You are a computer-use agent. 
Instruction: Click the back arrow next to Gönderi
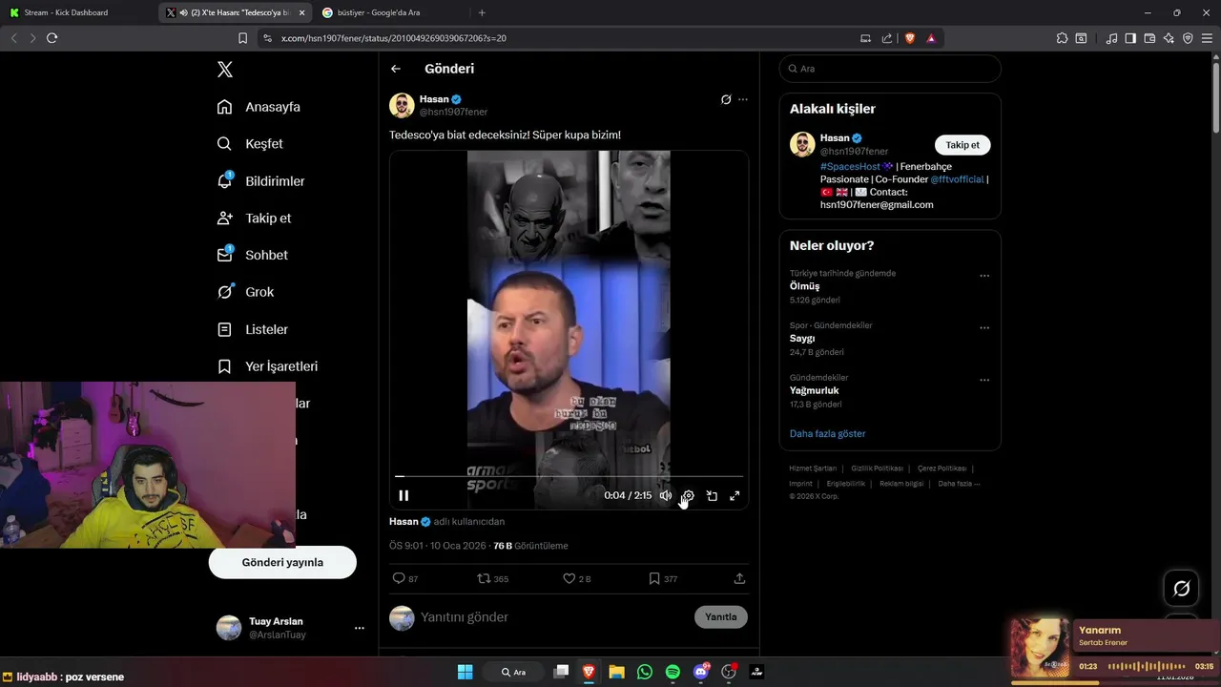tap(396, 69)
